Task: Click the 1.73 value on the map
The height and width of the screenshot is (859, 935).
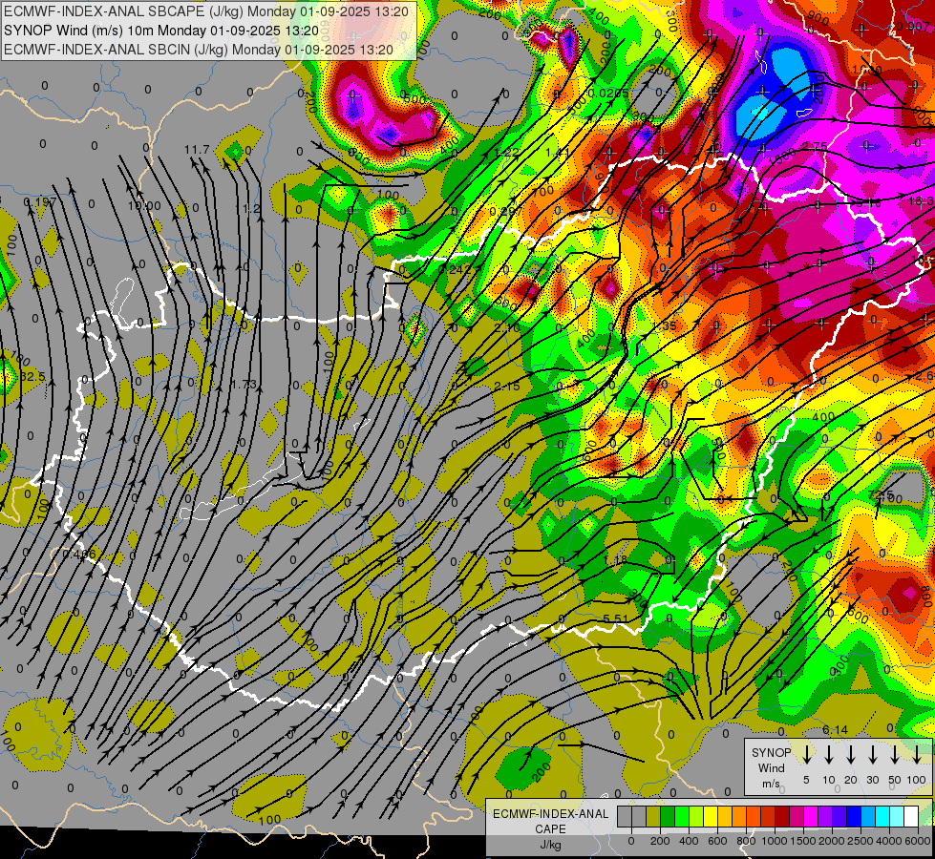Action: pyautogui.click(x=244, y=385)
